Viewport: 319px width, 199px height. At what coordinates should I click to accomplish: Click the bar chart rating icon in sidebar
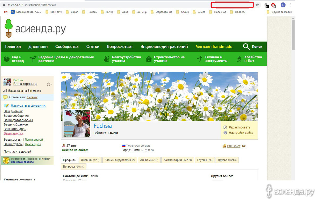tap(5, 90)
